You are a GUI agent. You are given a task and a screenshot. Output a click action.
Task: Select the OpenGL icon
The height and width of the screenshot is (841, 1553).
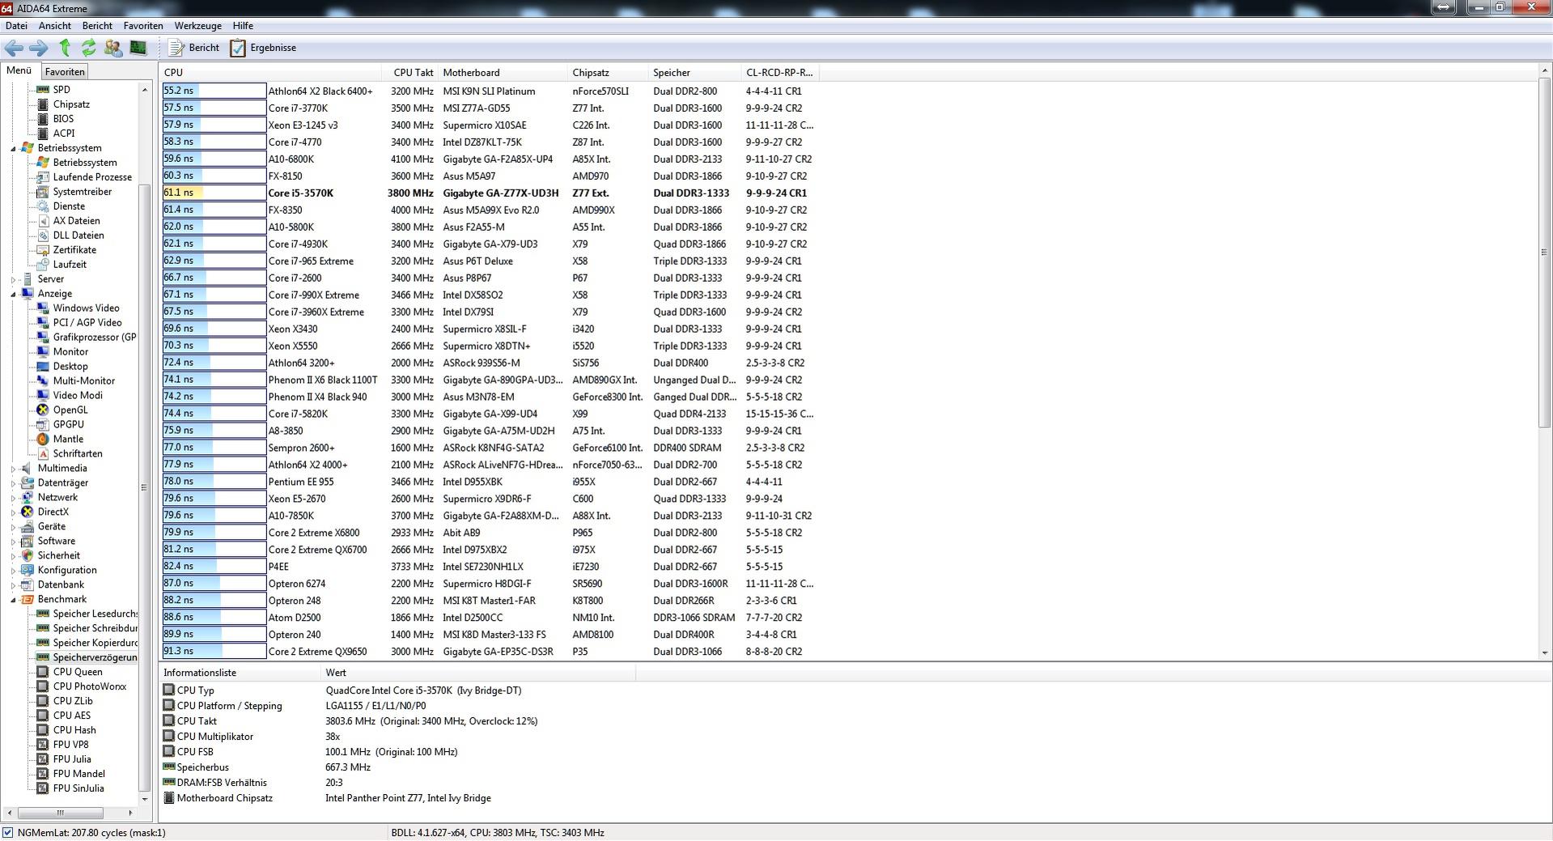pos(43,410)
